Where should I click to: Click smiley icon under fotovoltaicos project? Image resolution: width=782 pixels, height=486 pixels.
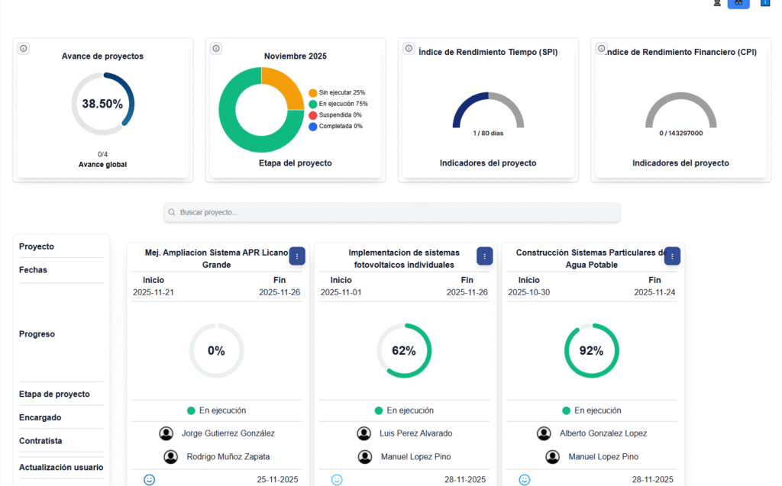pyautogui.click(x=337, y=479)
